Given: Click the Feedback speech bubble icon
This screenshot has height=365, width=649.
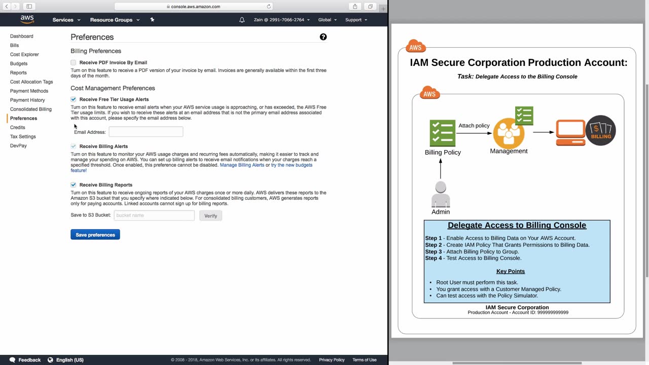Looking at the screenshot, I should pyautogui.click(x=12, y=360).
